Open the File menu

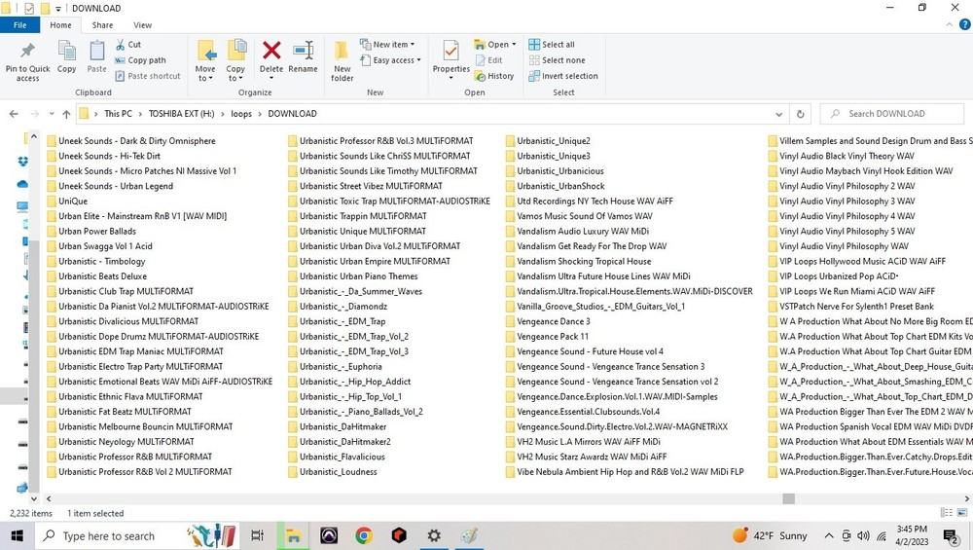pos(19,25)
